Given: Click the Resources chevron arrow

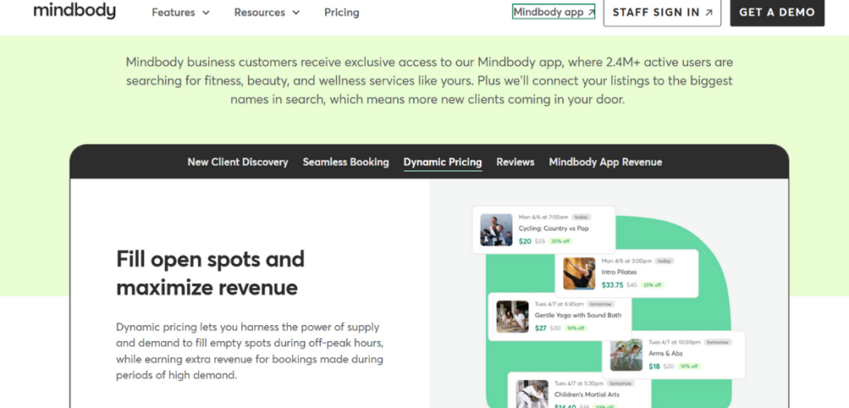Looking at the screenshot, I should click(296, 13).
